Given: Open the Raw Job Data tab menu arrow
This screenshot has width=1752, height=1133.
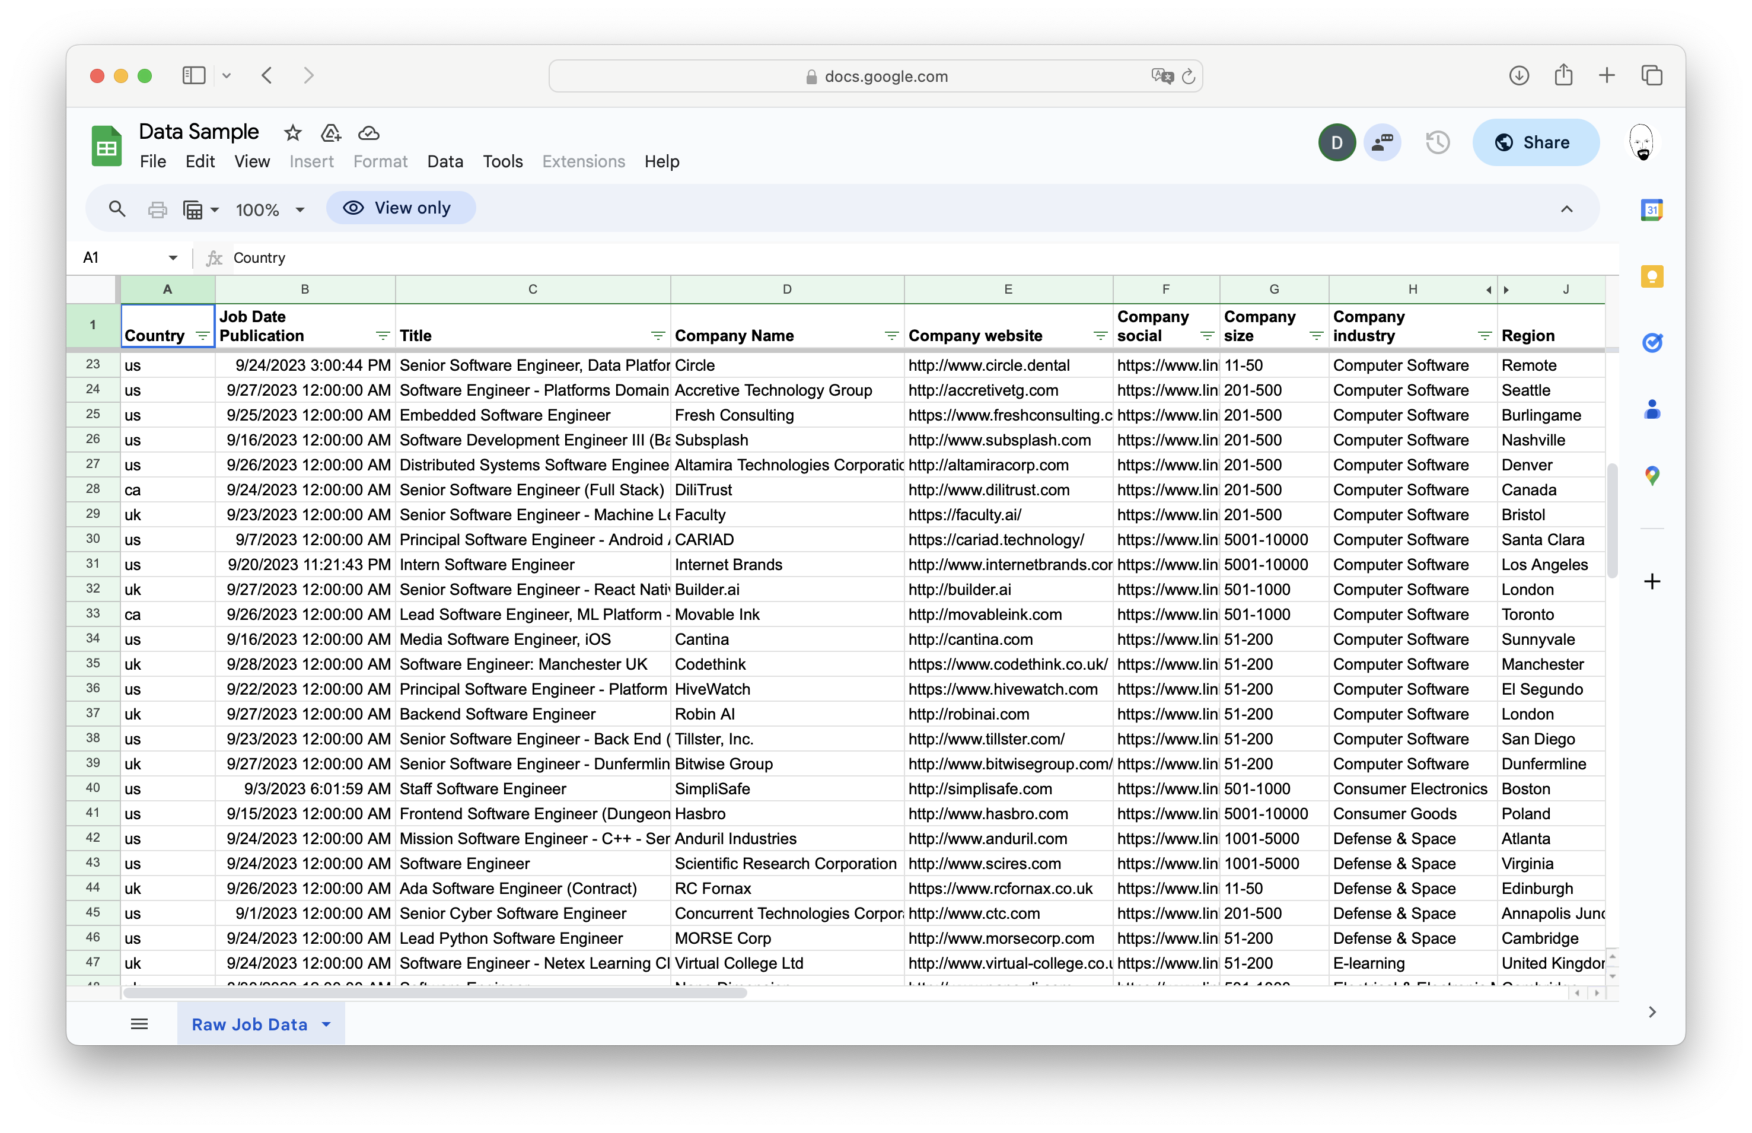Looking at the screenshot, I should [x=327, y=1024].
